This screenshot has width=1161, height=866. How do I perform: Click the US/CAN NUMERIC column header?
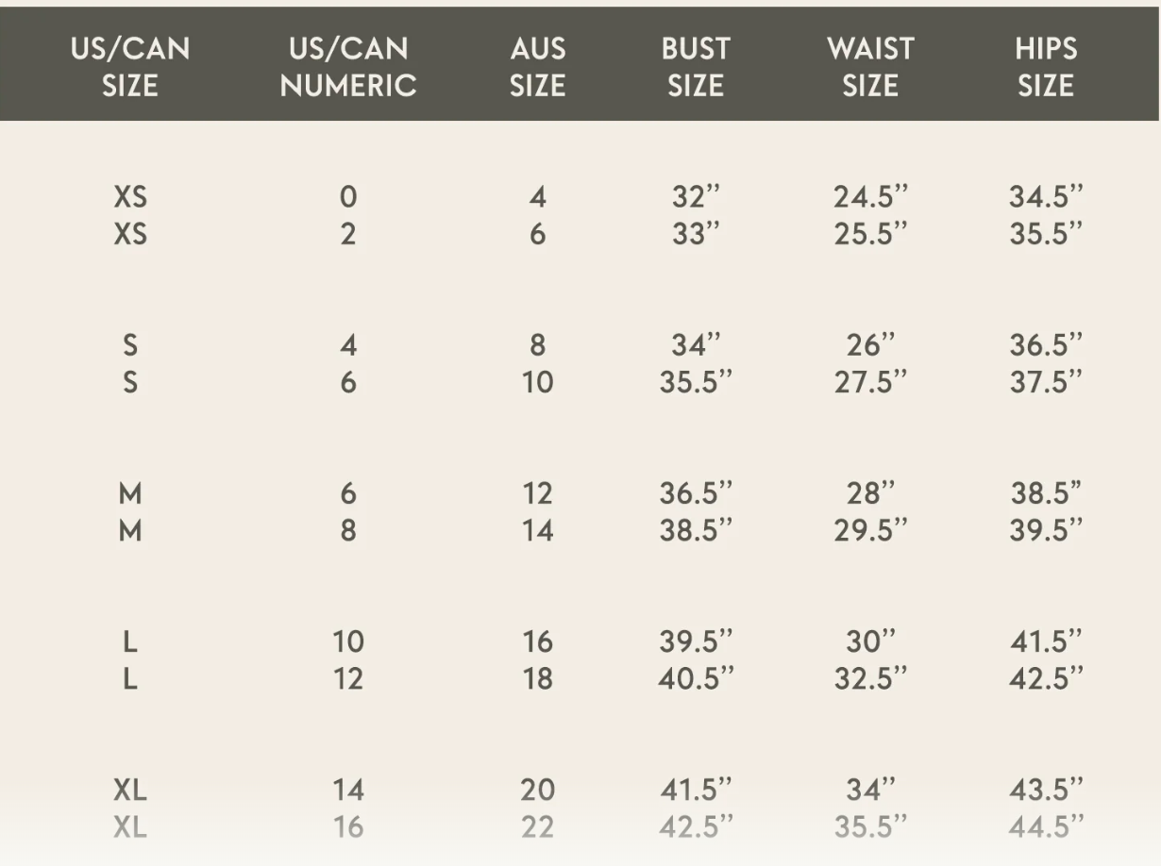click(x=348, y=67)
